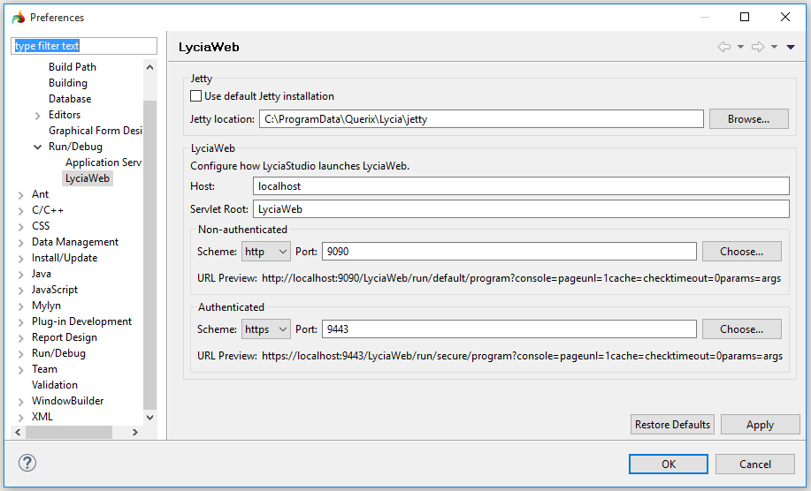The image size is (811, 491).
Task: Click Browse for Jetty location
Action: point(748,118)
